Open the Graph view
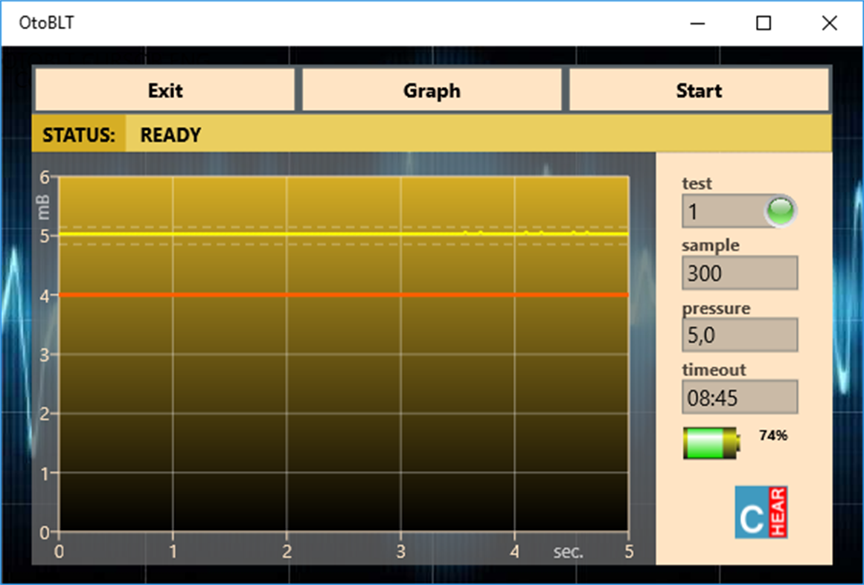 (432, 90)
